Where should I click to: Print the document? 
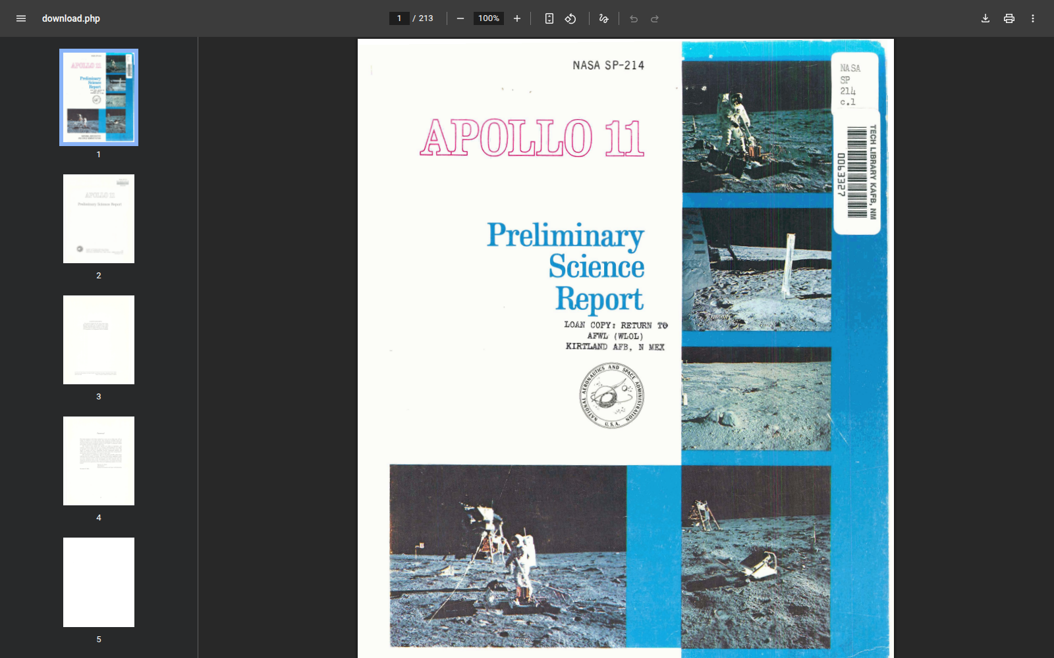(x=1009, y=18)
